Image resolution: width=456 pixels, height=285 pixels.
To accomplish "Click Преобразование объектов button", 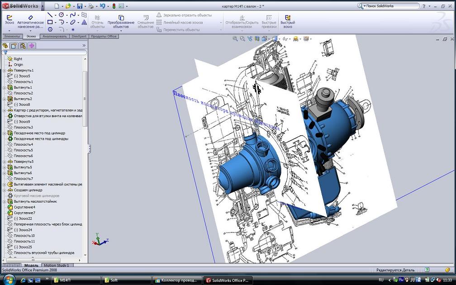I will pos(121,22).
